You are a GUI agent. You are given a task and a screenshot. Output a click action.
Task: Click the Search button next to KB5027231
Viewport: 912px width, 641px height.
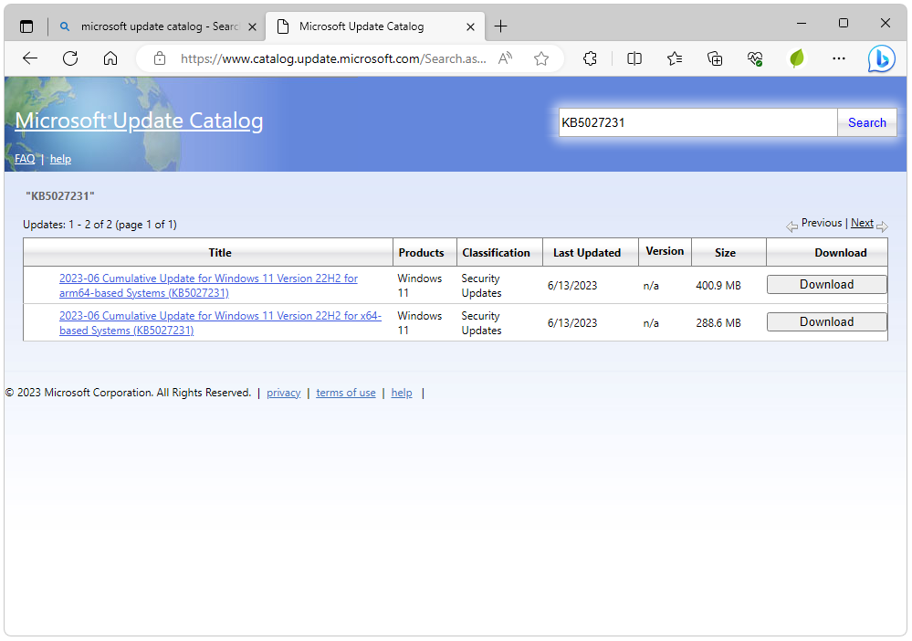pyautogui.click(x=866, y=122)
